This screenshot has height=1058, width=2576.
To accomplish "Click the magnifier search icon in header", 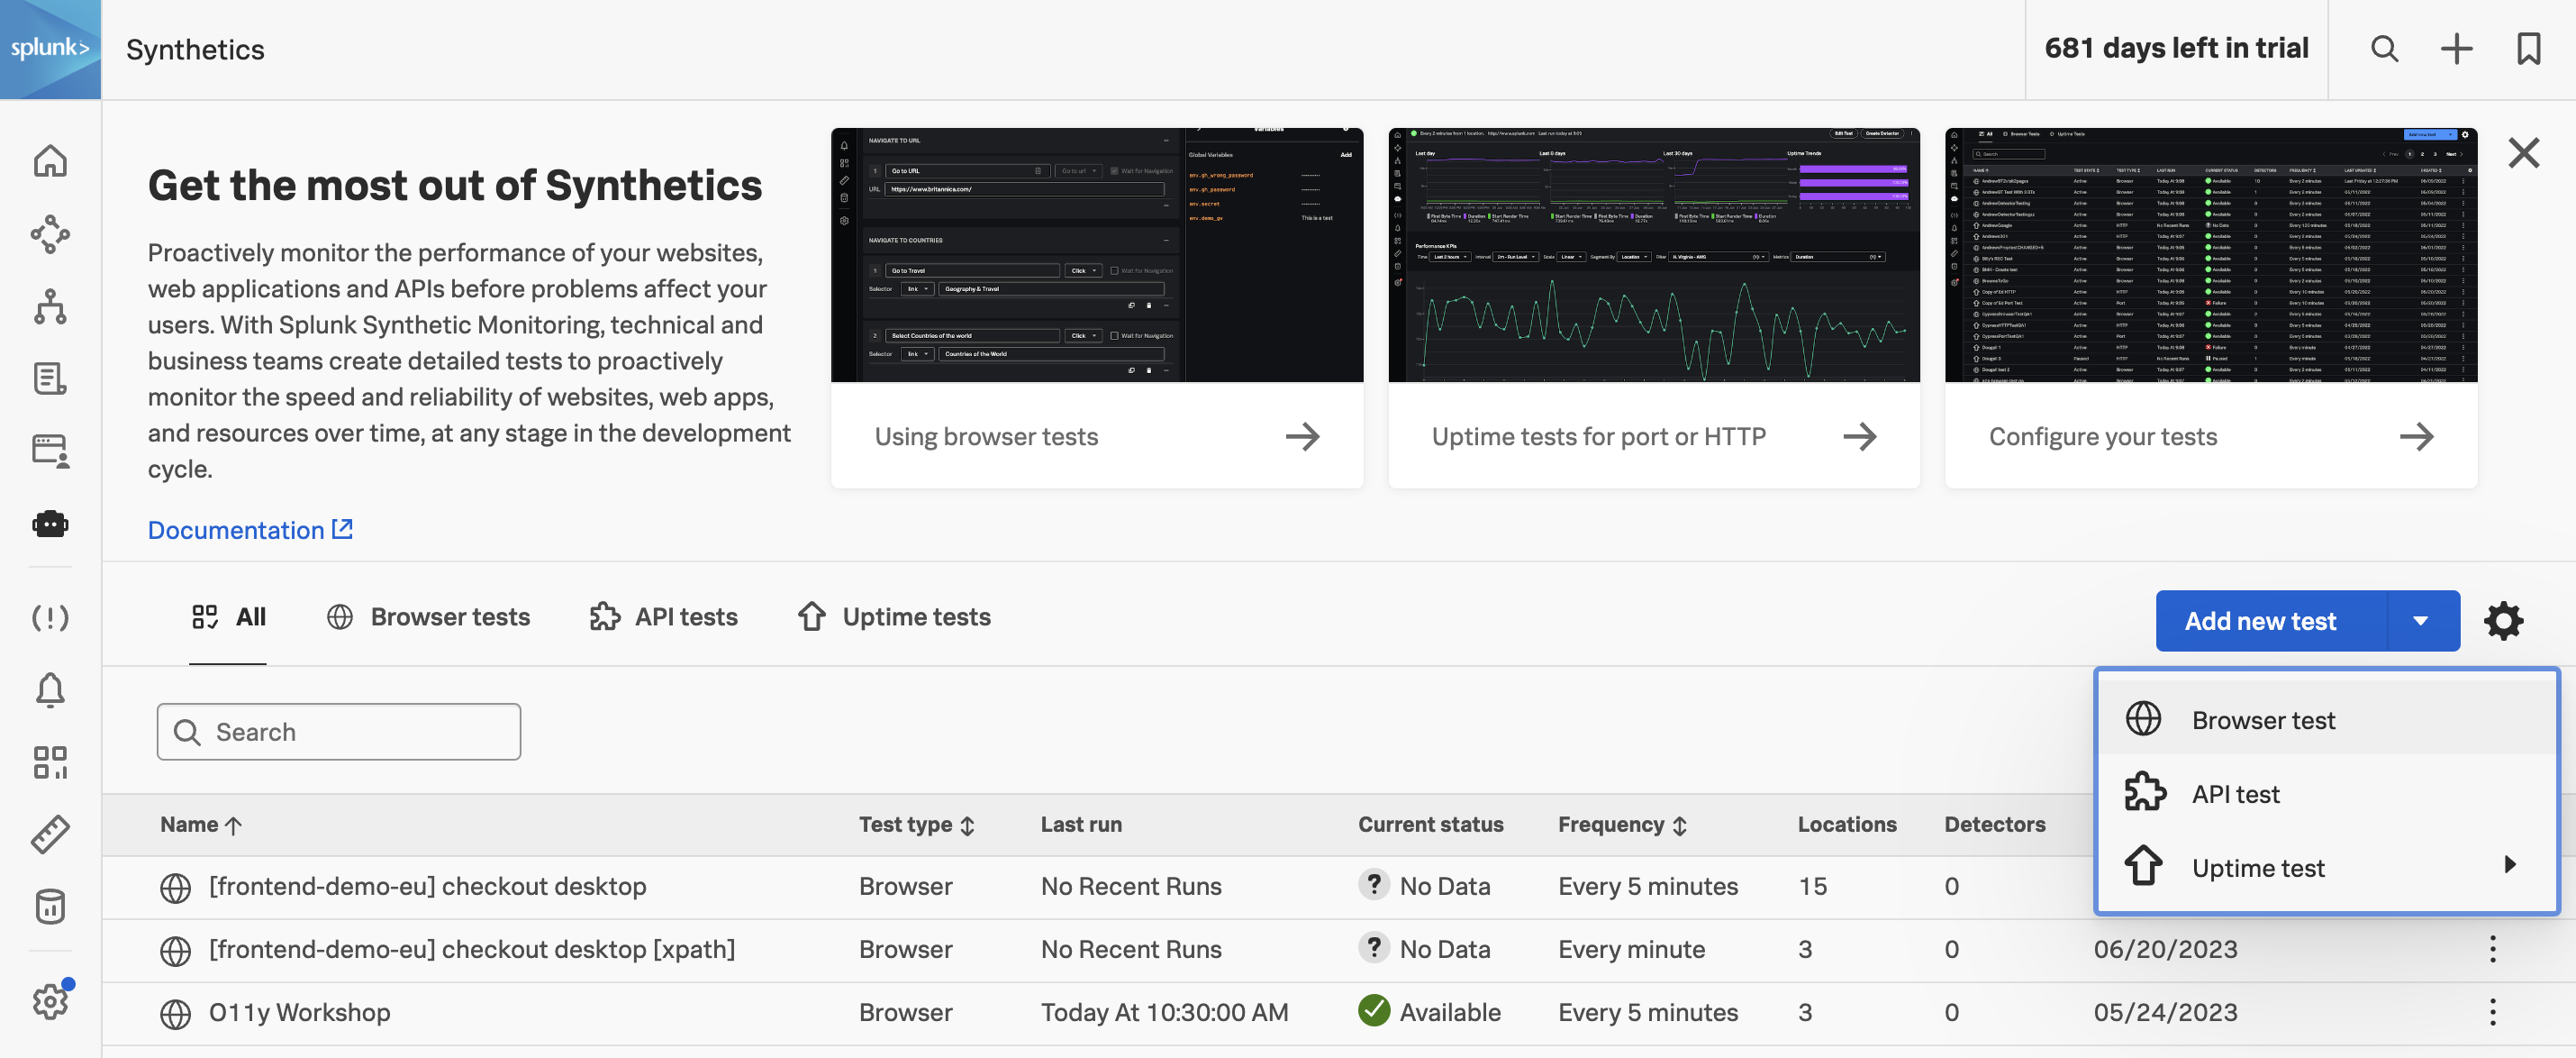I will [2384, 49].
